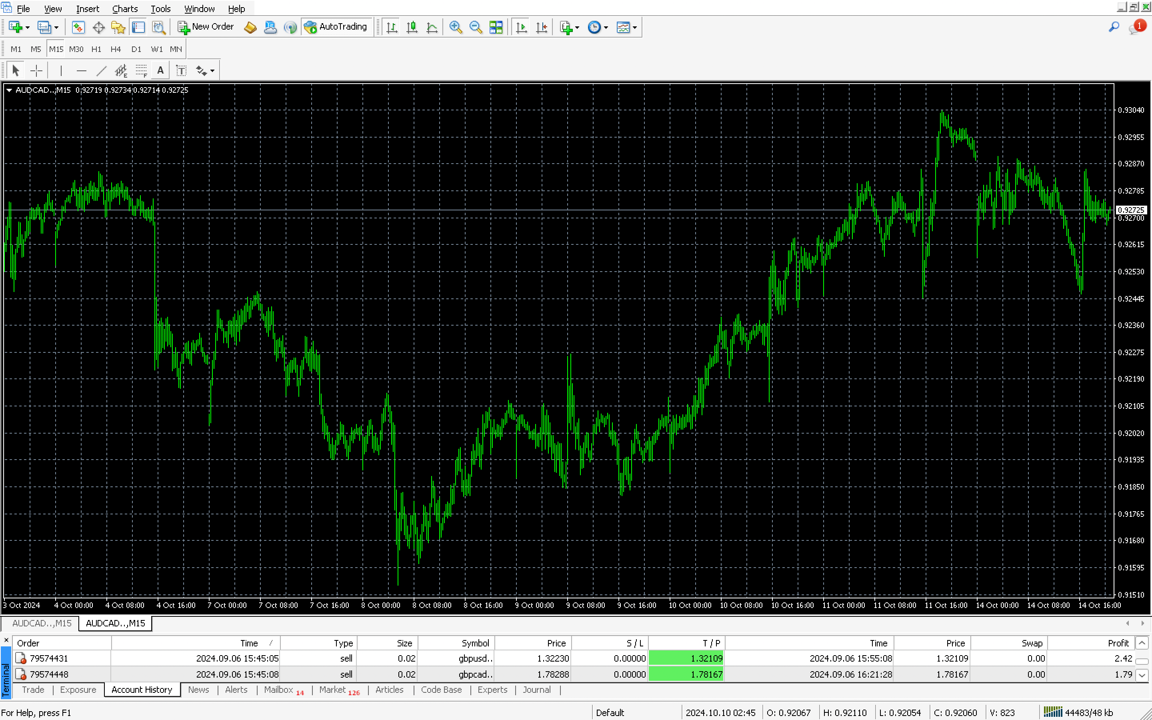The width and height of the screenshot is (1152, 720).
Task: Toggle the AutoTrading button
Action: [x=336, y=27]
